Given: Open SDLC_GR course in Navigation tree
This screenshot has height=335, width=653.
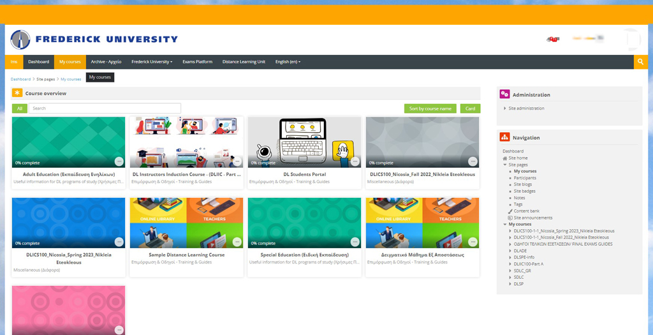Looking at the screenshot, I should [x=522, y=271].
